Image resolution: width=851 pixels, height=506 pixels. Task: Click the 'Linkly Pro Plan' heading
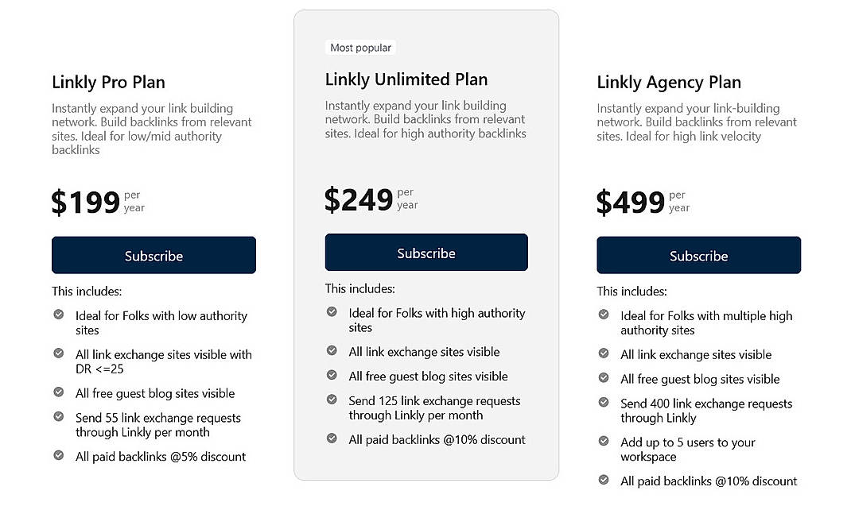click(108, 82)
